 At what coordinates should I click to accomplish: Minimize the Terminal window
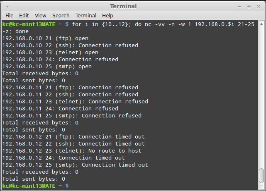(239, 7)
